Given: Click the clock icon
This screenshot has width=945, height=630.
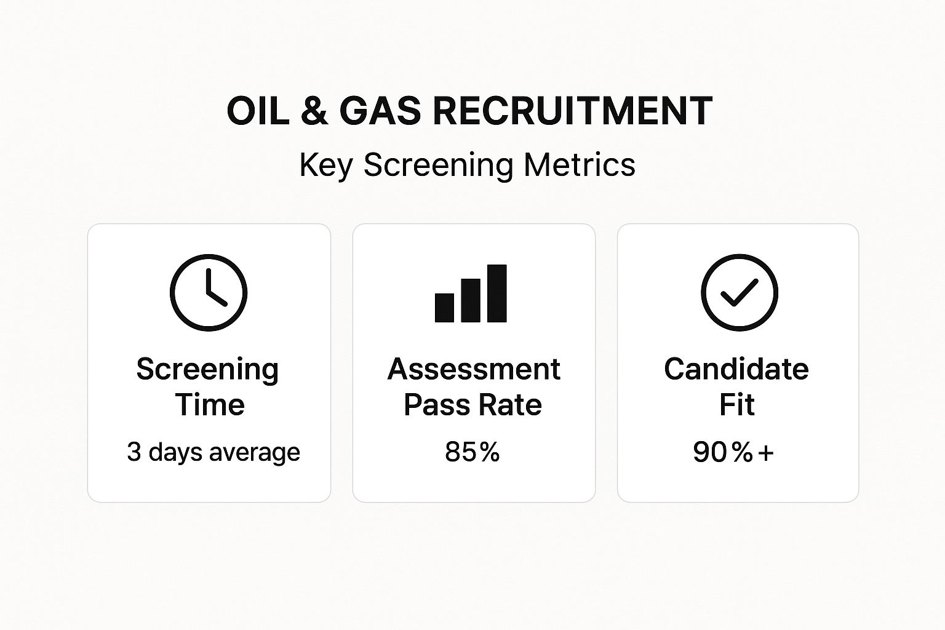Looking at the screenshot, I should click(208, 292).
